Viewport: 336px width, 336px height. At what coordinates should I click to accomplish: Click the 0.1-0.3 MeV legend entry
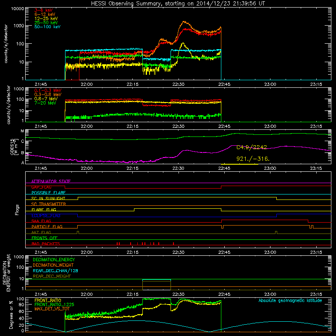(x=48, y=90)
